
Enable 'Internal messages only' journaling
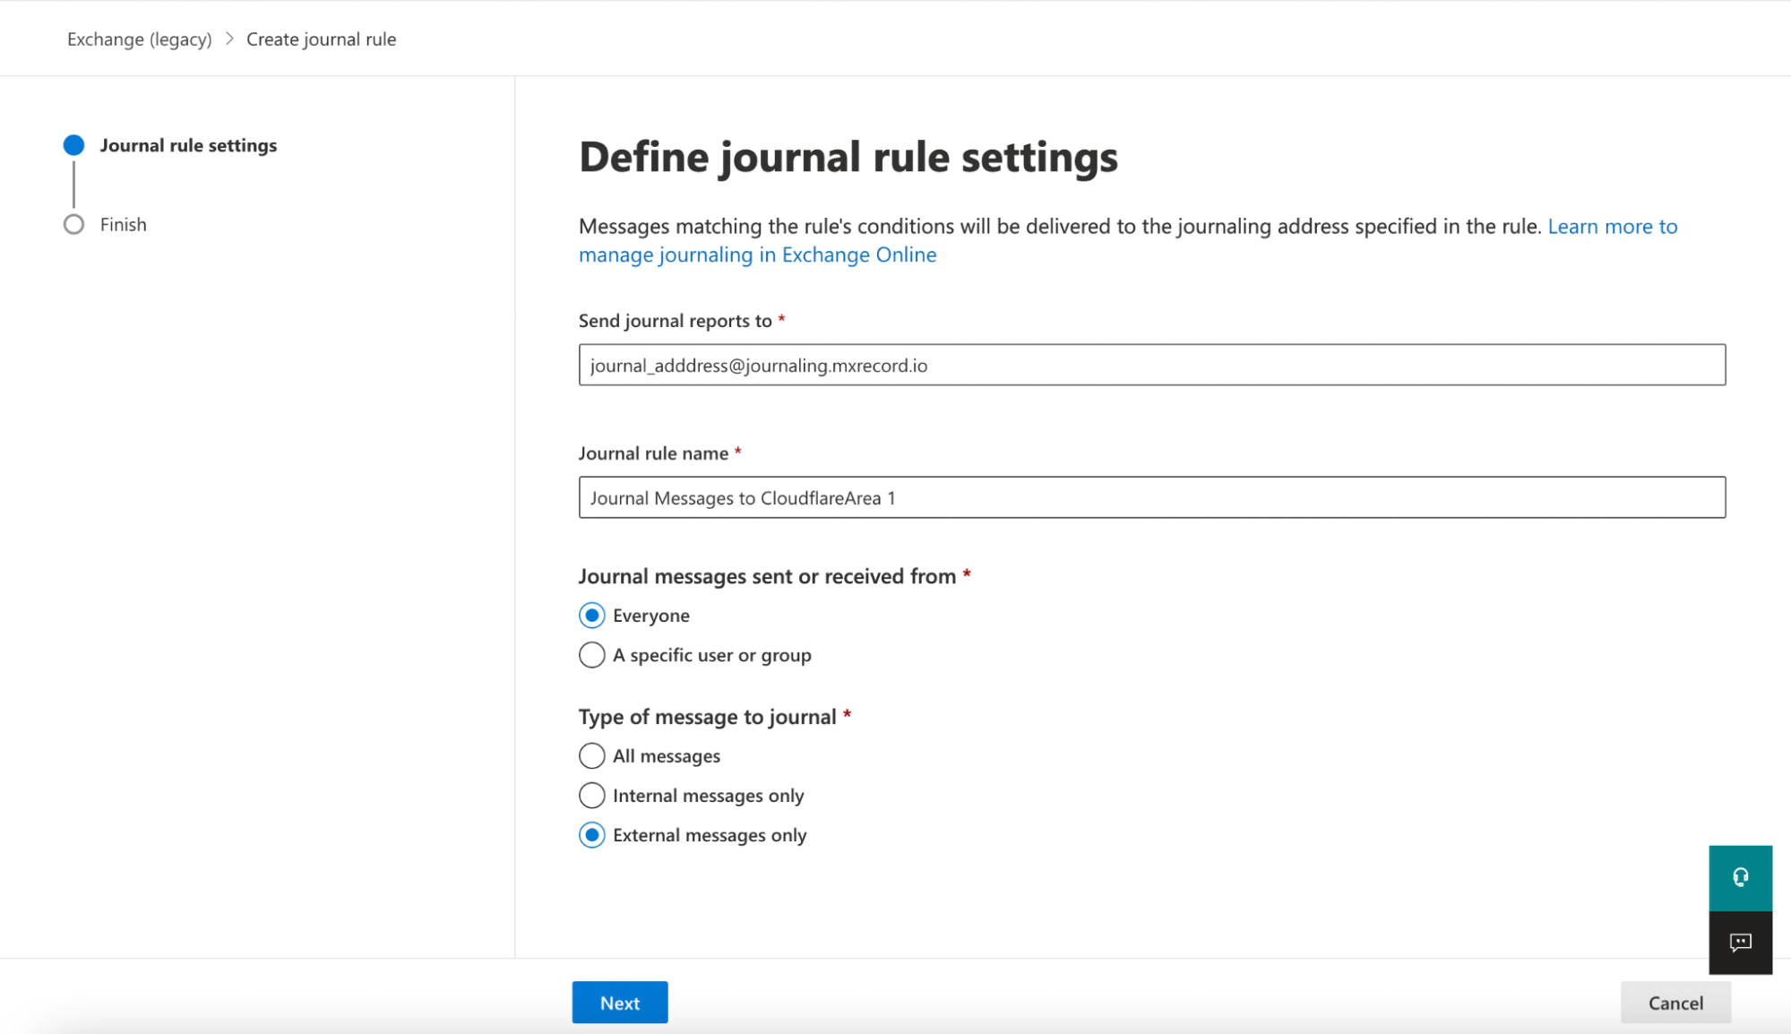pos(591,795)
